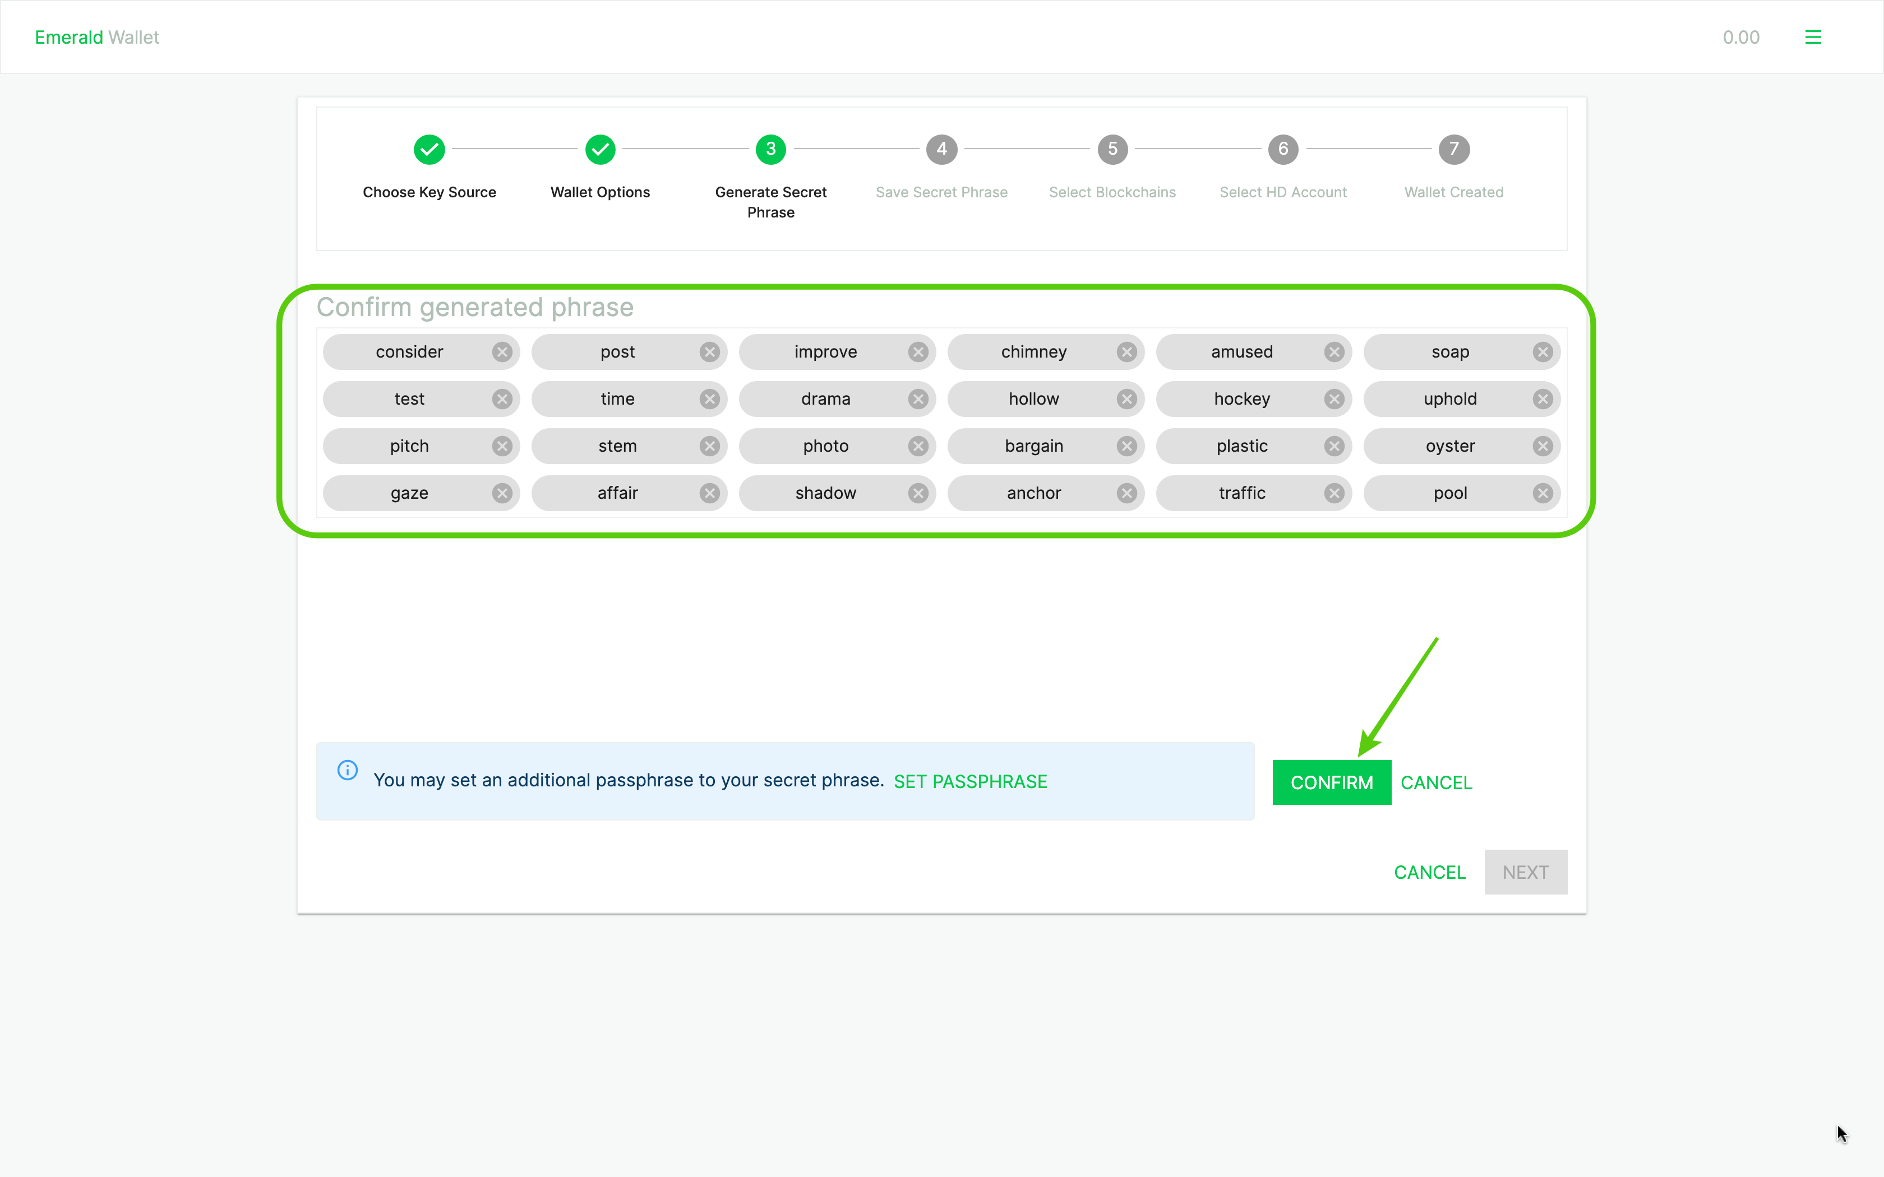This screenshot has width=1884, height=1177.
Task: Click the CANCEL button next to CONFIRM
Action: [x=1437, y=781]
